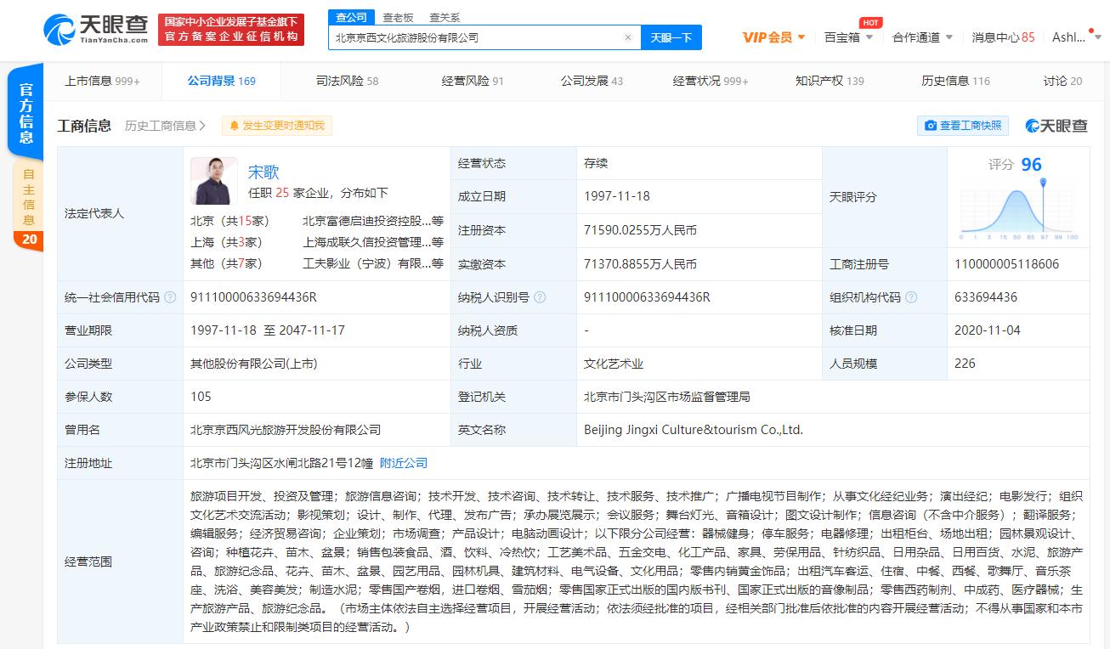Open 上海成联久信投资管理 company link

pos(373,242)
